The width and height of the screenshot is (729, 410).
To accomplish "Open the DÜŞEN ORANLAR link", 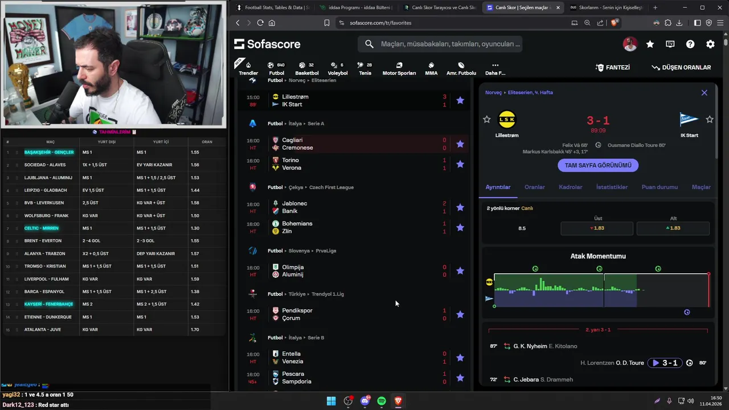I will tap(681, 67).
